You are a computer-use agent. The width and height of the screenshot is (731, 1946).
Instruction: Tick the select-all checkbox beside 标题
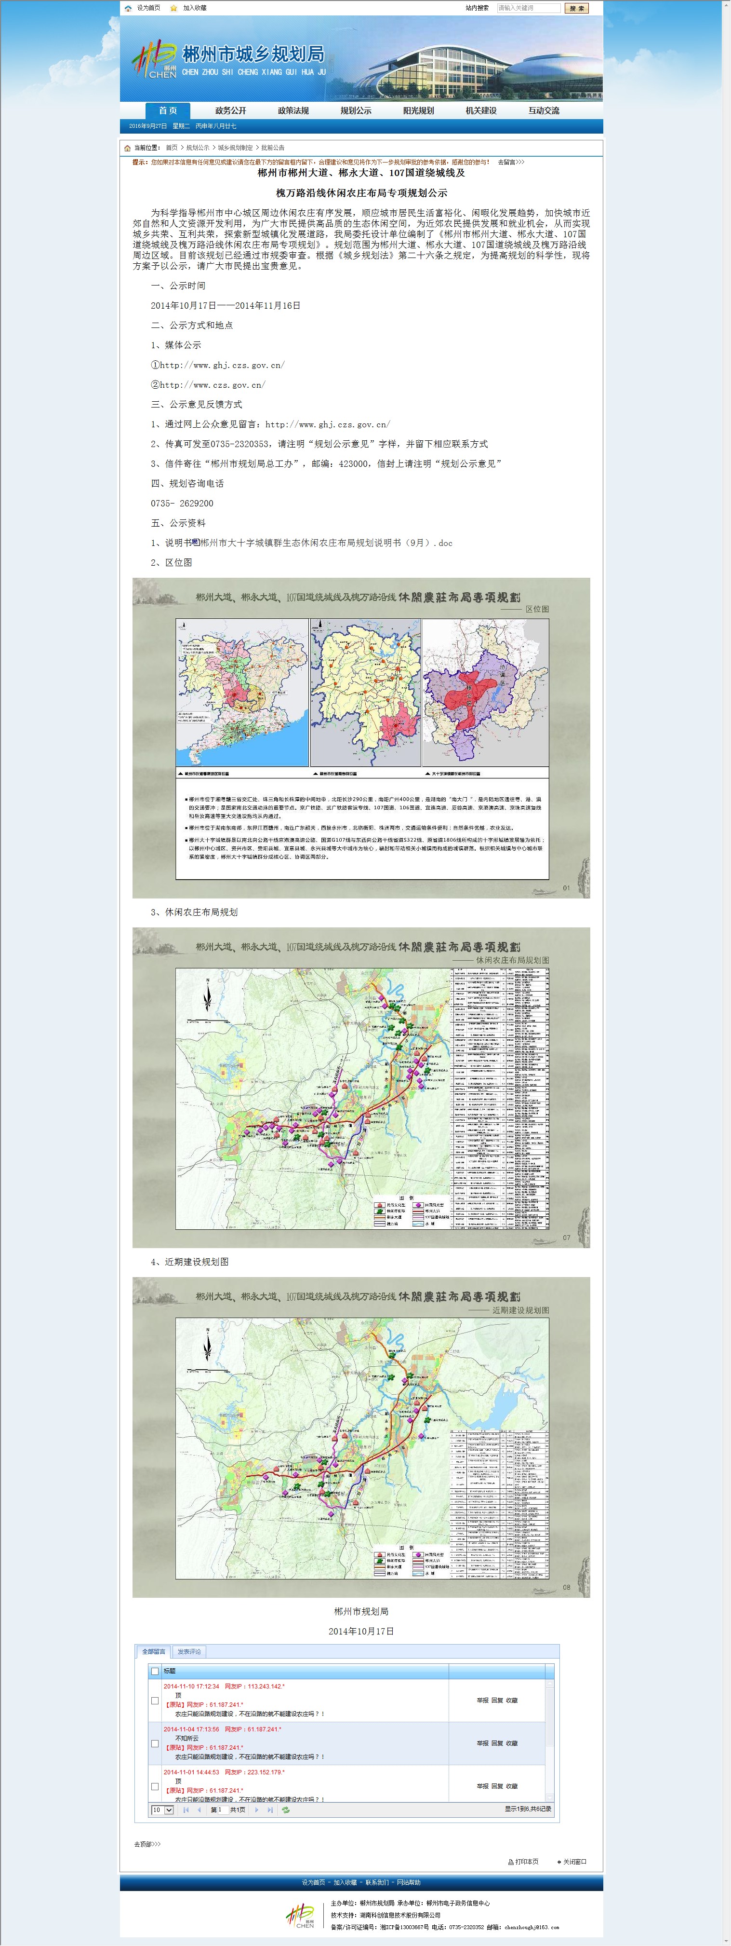156,1671
